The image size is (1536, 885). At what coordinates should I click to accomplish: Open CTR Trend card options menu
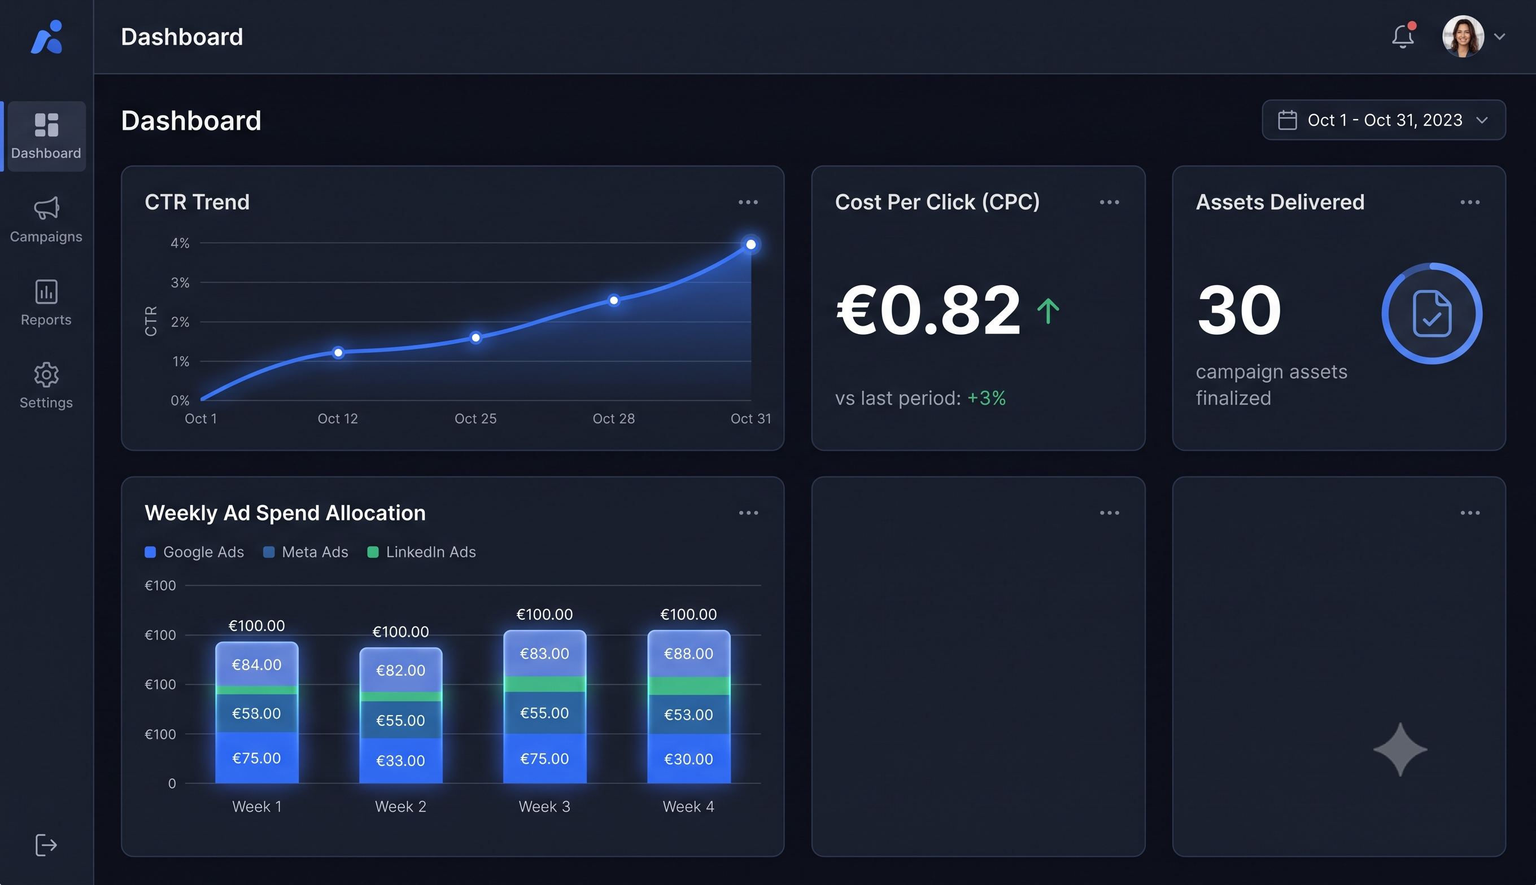748,203
